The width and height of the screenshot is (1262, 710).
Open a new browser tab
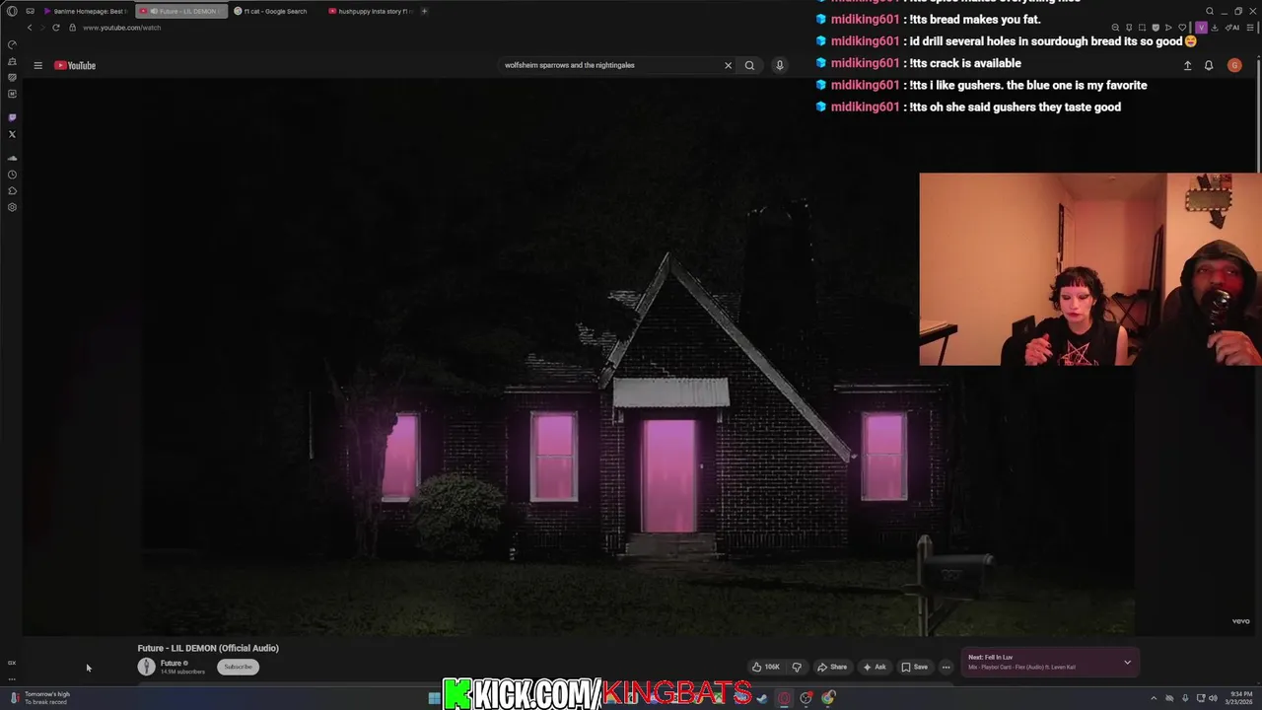(424, 11)
